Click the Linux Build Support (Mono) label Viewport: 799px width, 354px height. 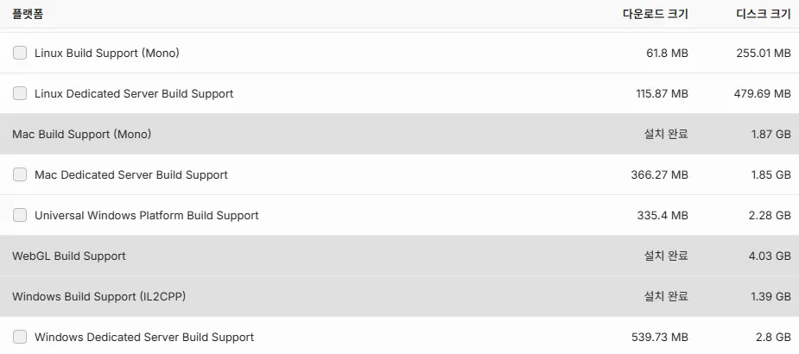(x=107, y=53)
